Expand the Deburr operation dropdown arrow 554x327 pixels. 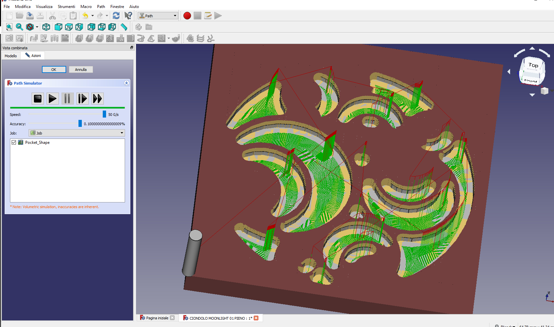pyautogui.click(x=169, y=38)
